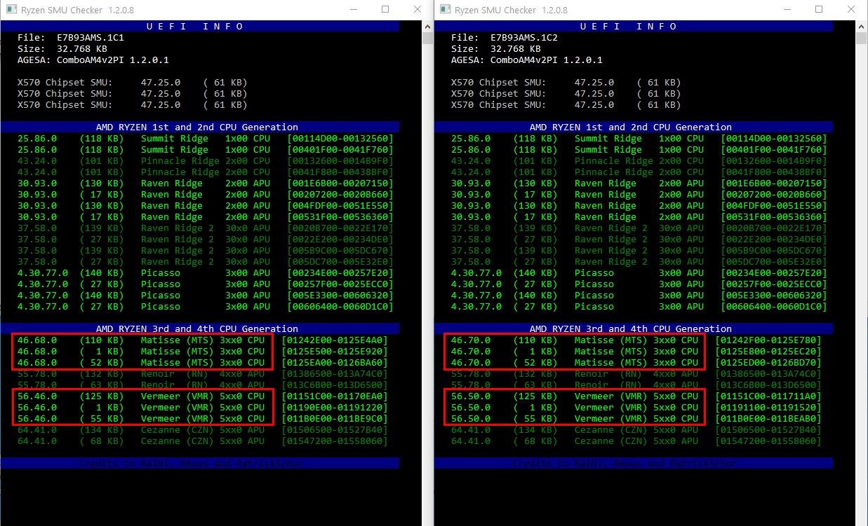Click Picasso address 00234E00-00257E20 in the left window
The image size is (868, 526).
(340, 272)
